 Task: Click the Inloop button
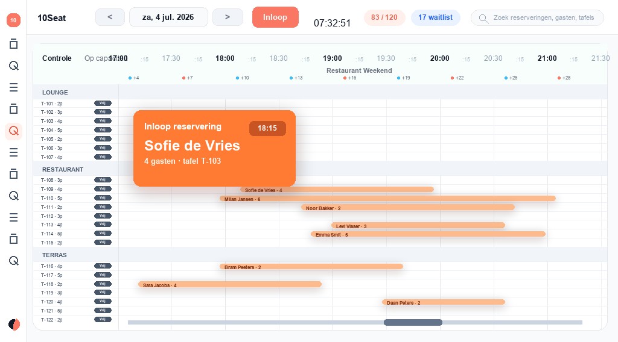tap(275, 17)
